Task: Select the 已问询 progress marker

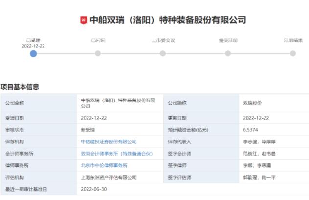Action: click(x=98, y=53)
